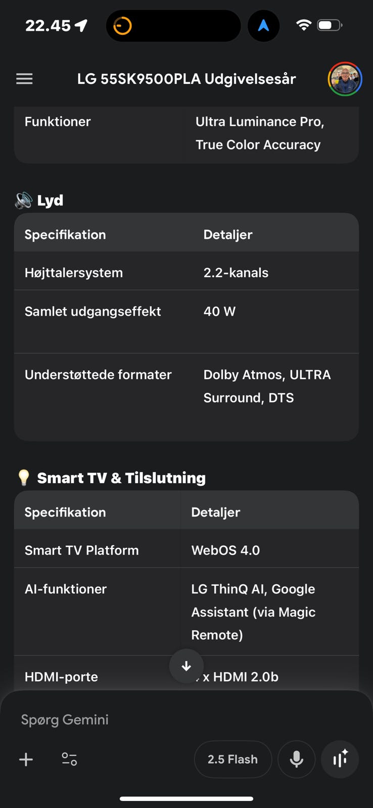
Task: Tap the Lyd section heading
Action: click(50, 200)
